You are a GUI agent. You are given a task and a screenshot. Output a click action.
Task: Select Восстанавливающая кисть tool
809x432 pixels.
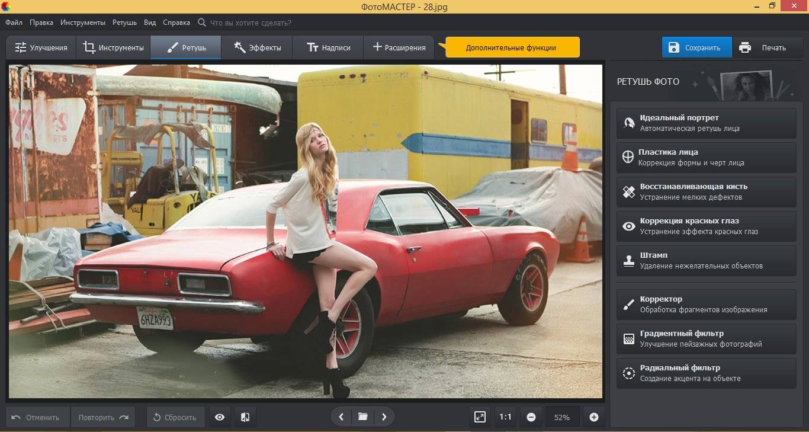[x=706, y=191]
